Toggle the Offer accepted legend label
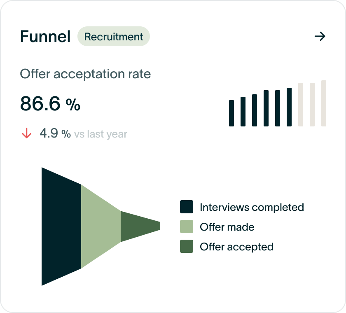This screenshot has height=313, width=346. 236,247
